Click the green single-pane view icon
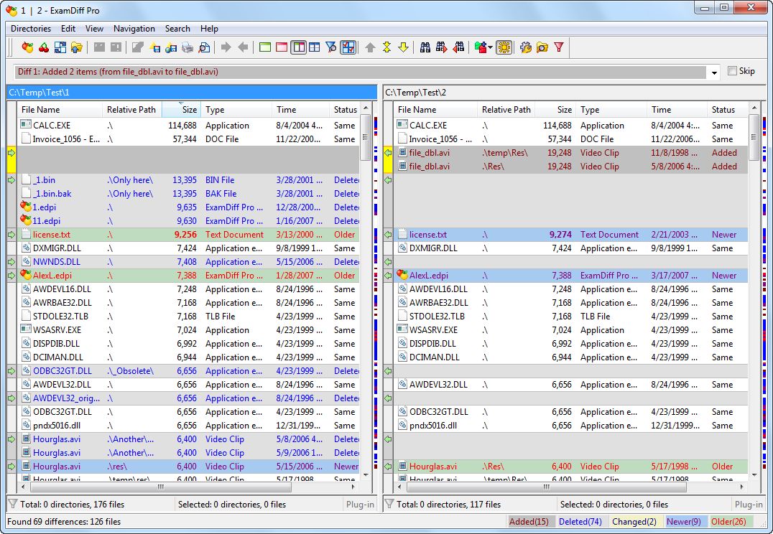 point(265,47)
